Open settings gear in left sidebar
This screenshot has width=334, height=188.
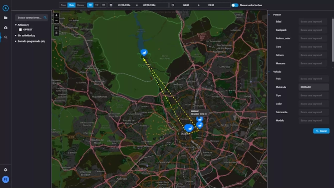tap(5, 170)
